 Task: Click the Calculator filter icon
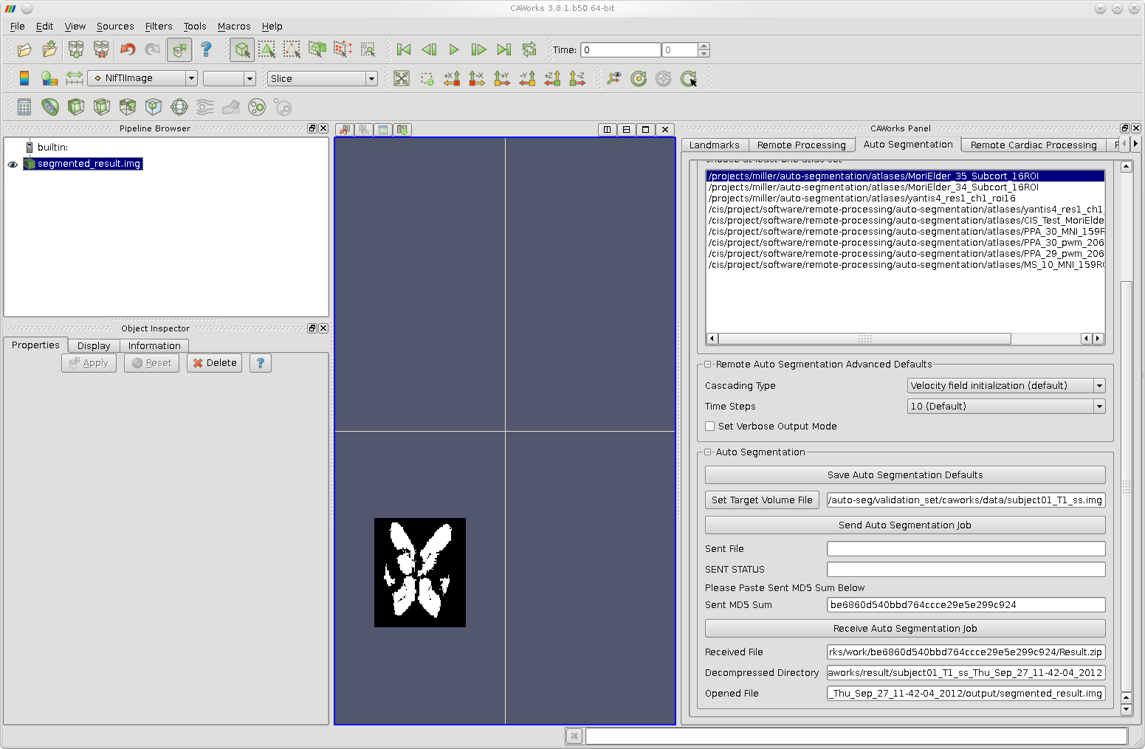click(24, 108)
